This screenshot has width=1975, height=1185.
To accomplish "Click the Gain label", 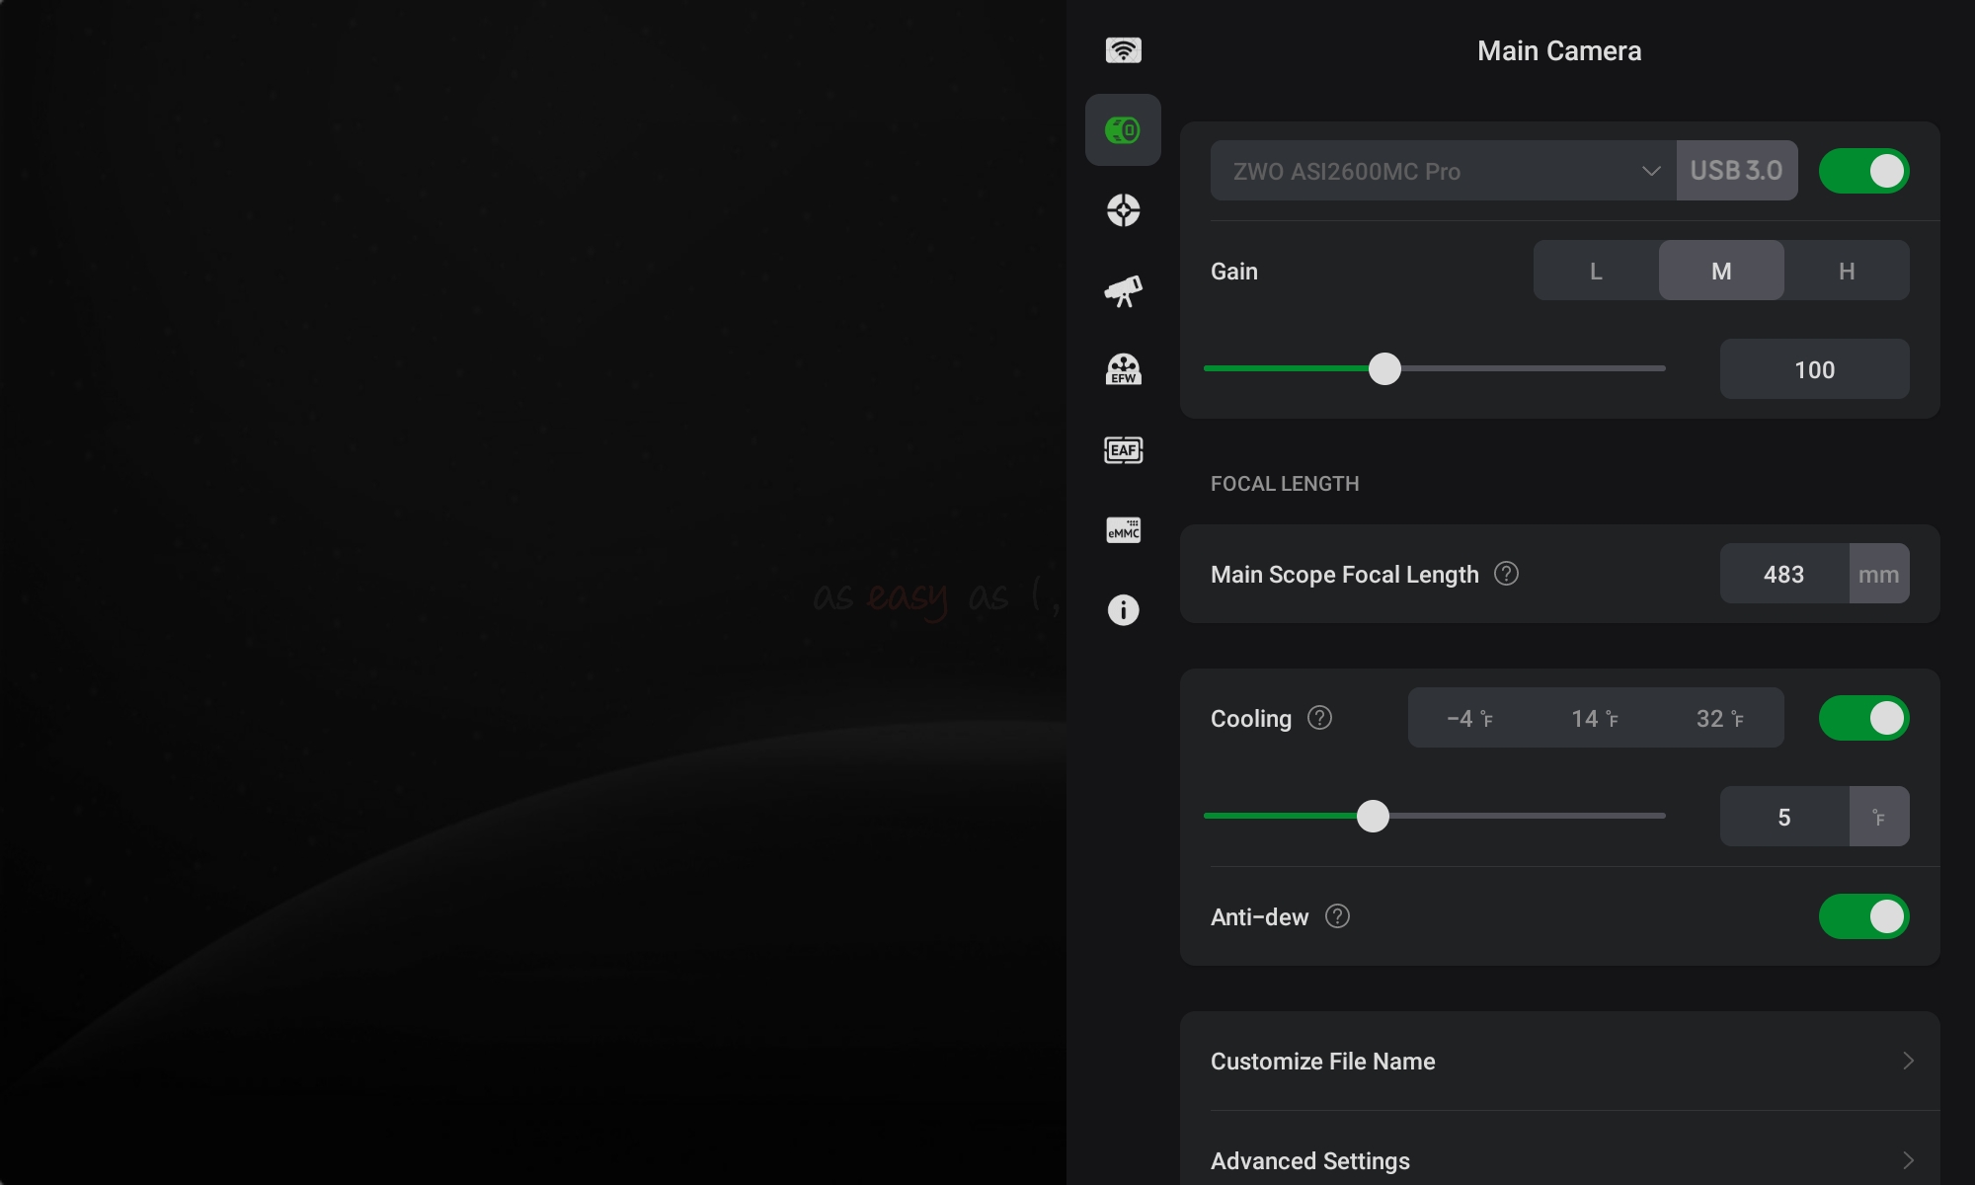I will pos(1234,271).
